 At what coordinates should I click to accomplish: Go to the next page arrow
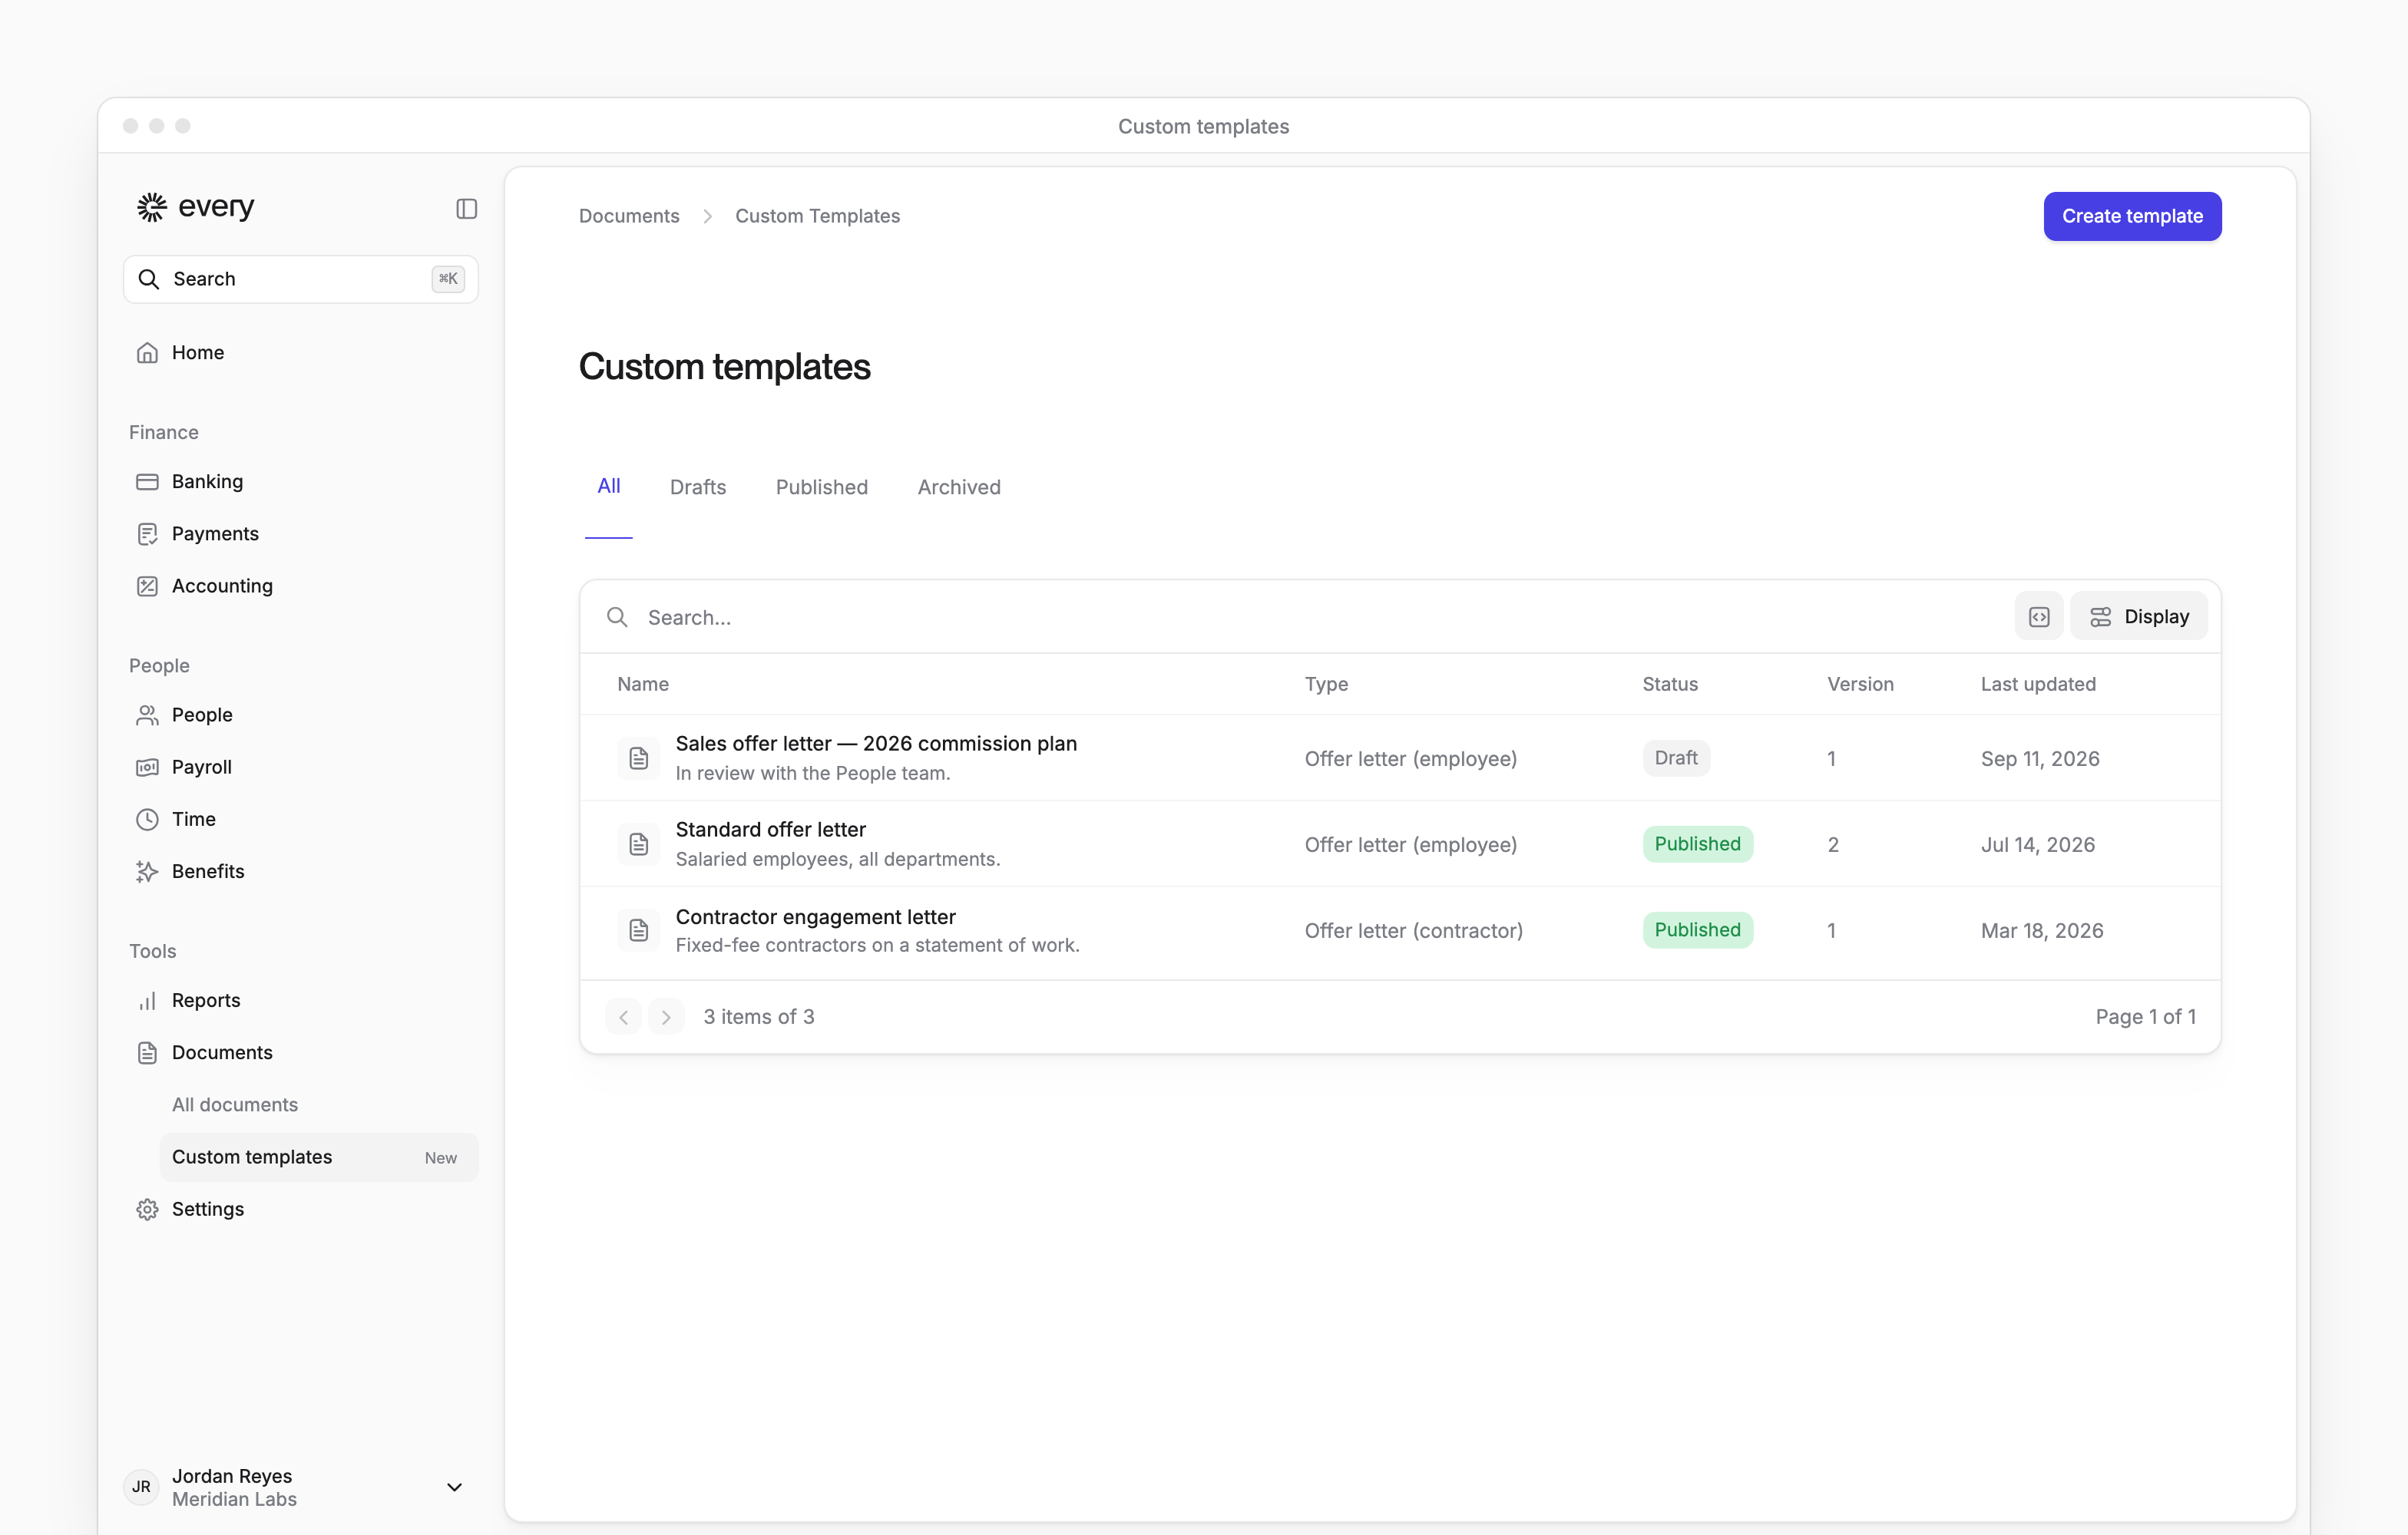[x=666, y=1018]
